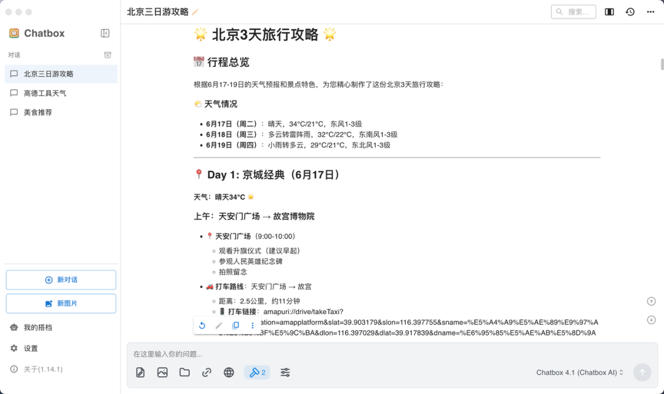Select the file attachment folder icon
The image size is (664, 394).
click(x=184, y=372)
